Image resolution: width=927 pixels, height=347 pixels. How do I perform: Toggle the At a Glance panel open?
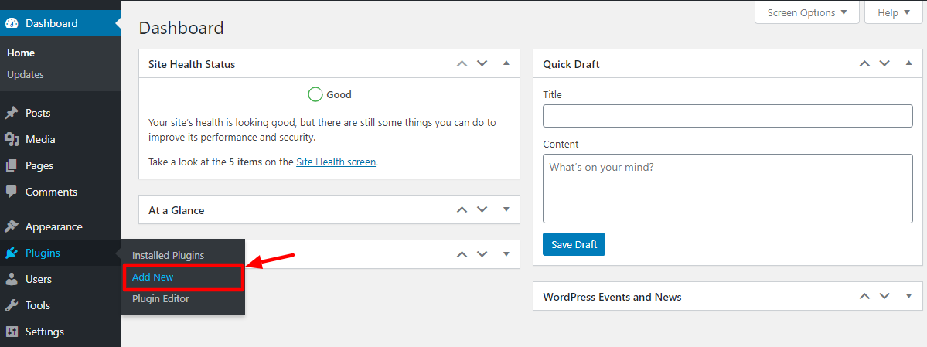coord(506,209)
